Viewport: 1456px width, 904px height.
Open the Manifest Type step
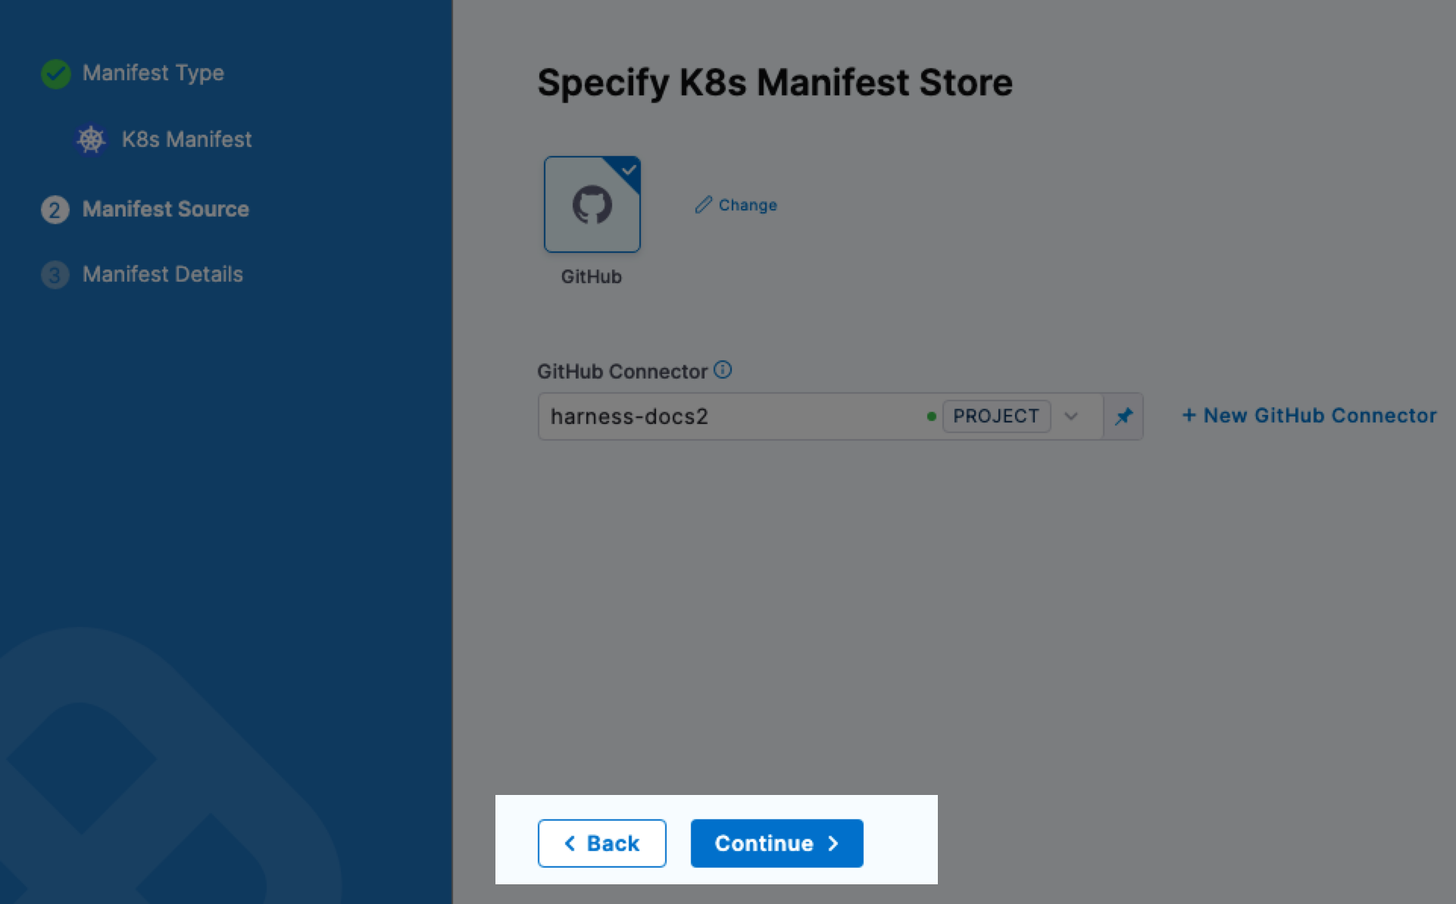pos(153,73)
